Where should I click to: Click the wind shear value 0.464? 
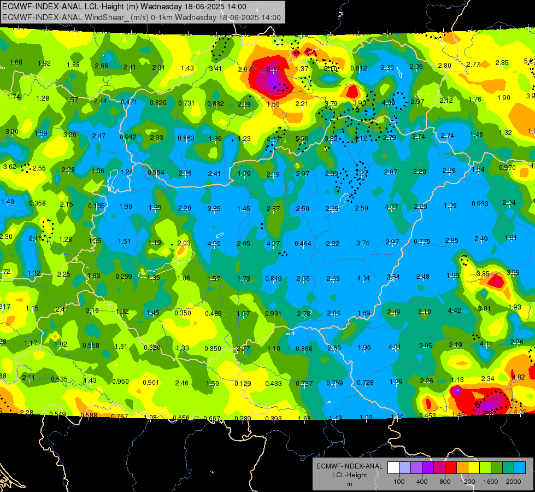click(x=303, y=243)
